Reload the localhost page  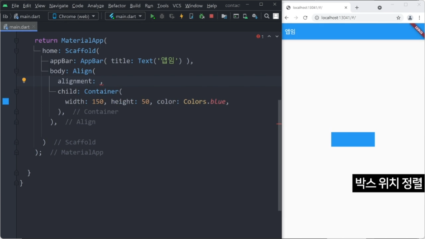(x=305, y=17)
